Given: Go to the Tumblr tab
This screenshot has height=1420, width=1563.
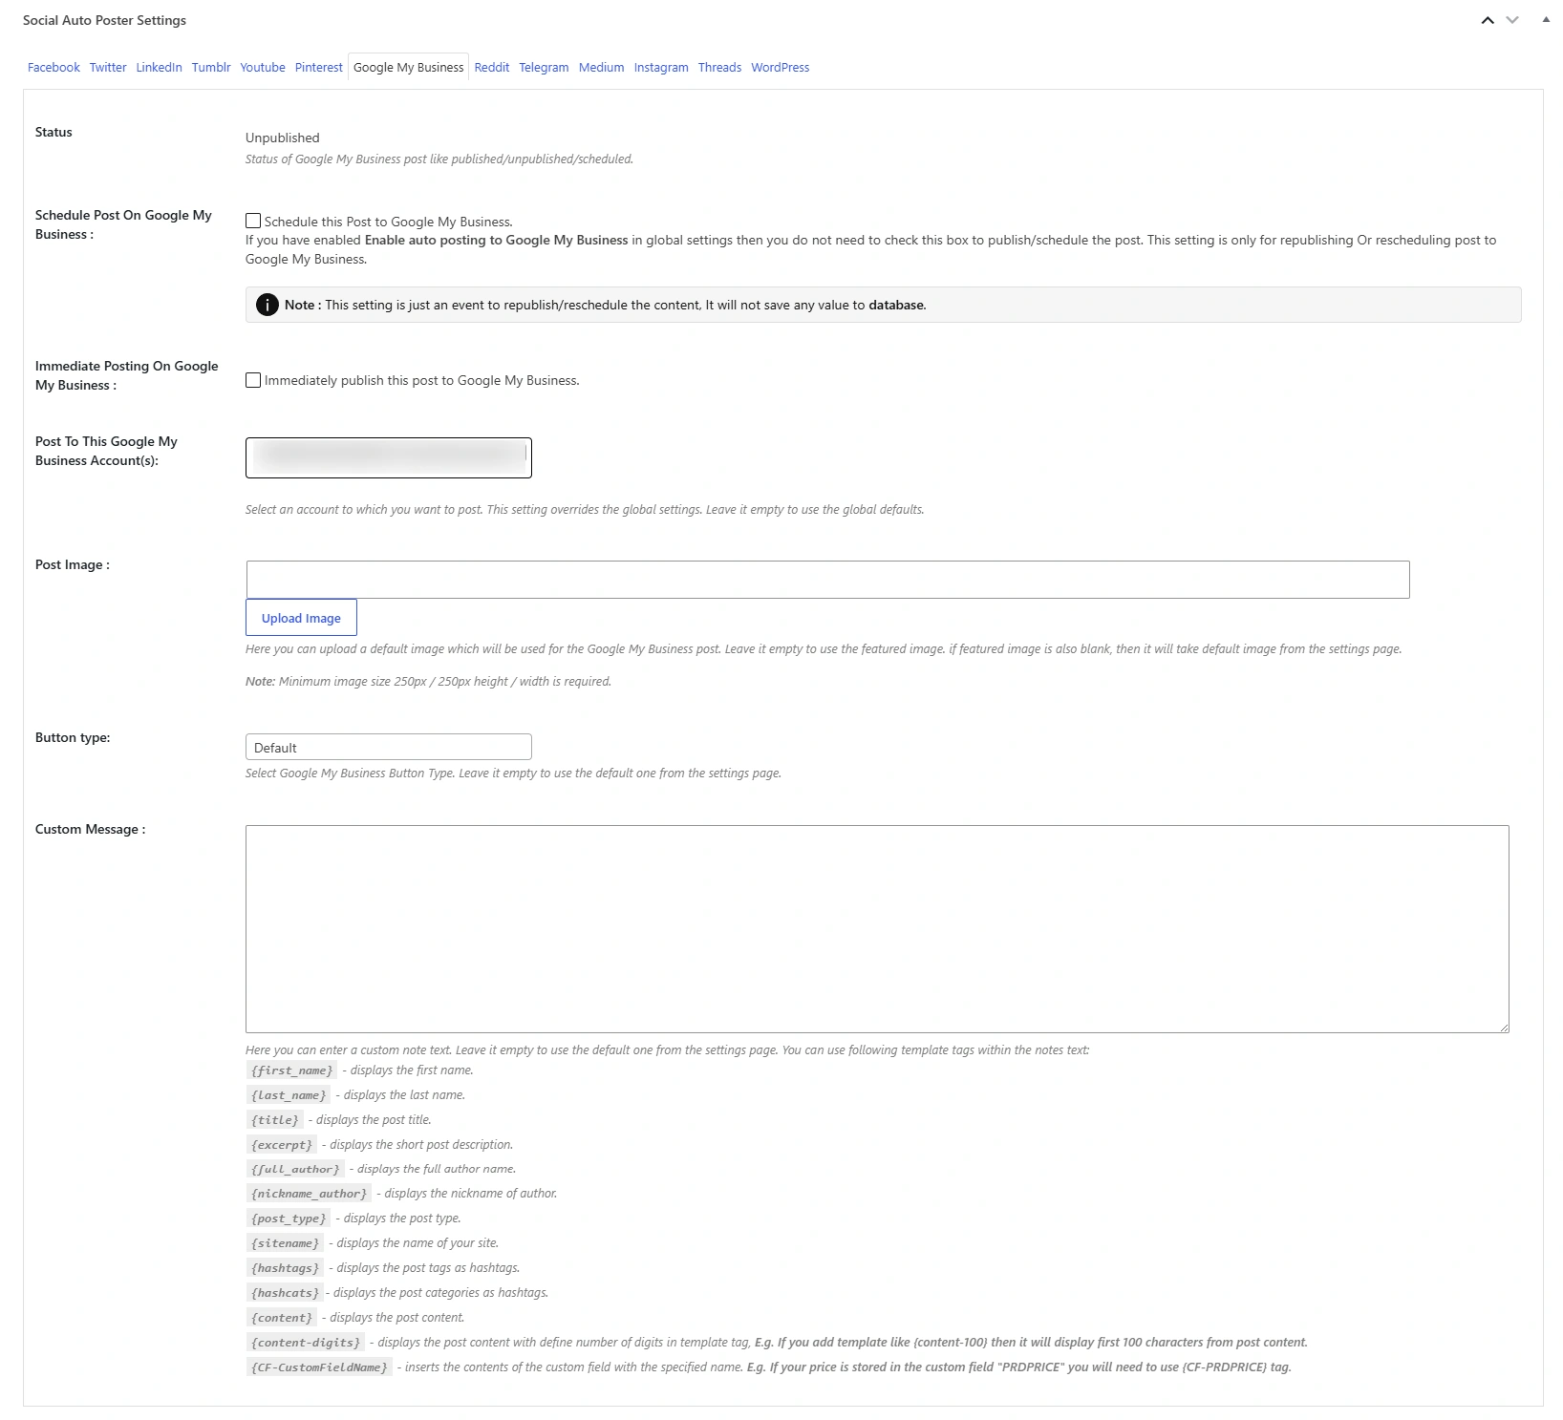Looking at the screenshot, I should pos(211,68).
